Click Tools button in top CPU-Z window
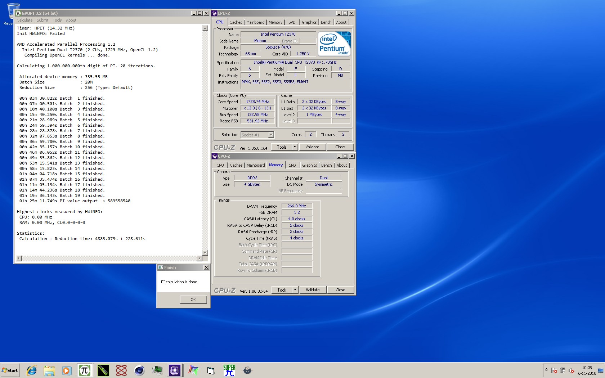This screenshot has height=378, width=605. (x=282, y=147)
